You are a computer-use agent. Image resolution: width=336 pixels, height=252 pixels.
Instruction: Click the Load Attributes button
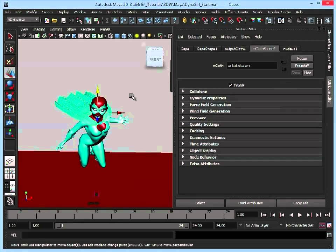point(251,203)
